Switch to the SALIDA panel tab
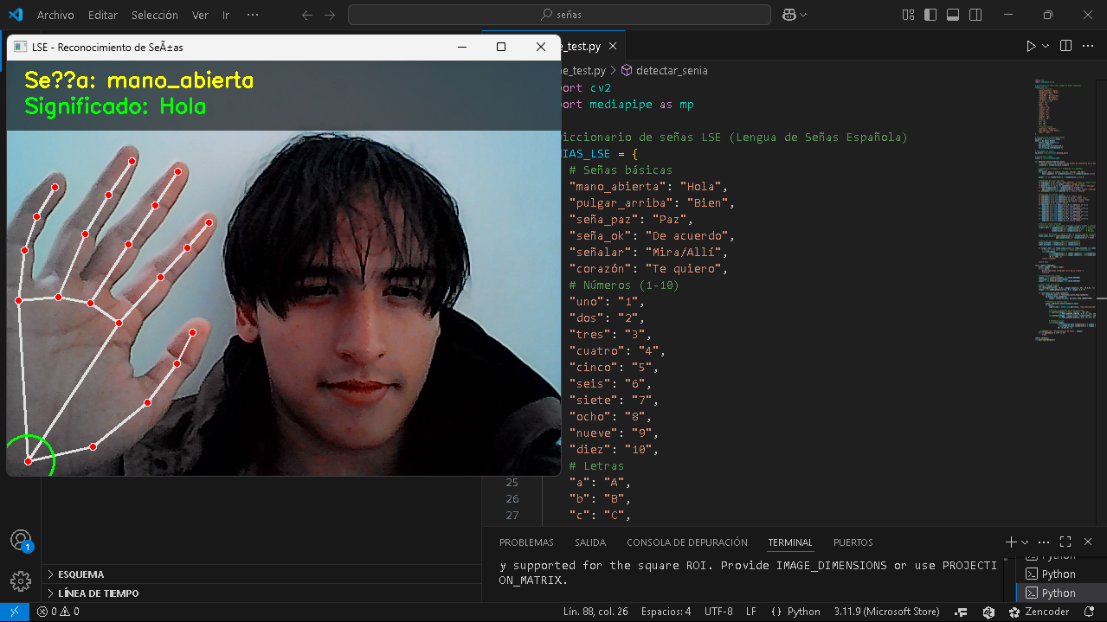 pyautogui.click(x=590, y=542)
